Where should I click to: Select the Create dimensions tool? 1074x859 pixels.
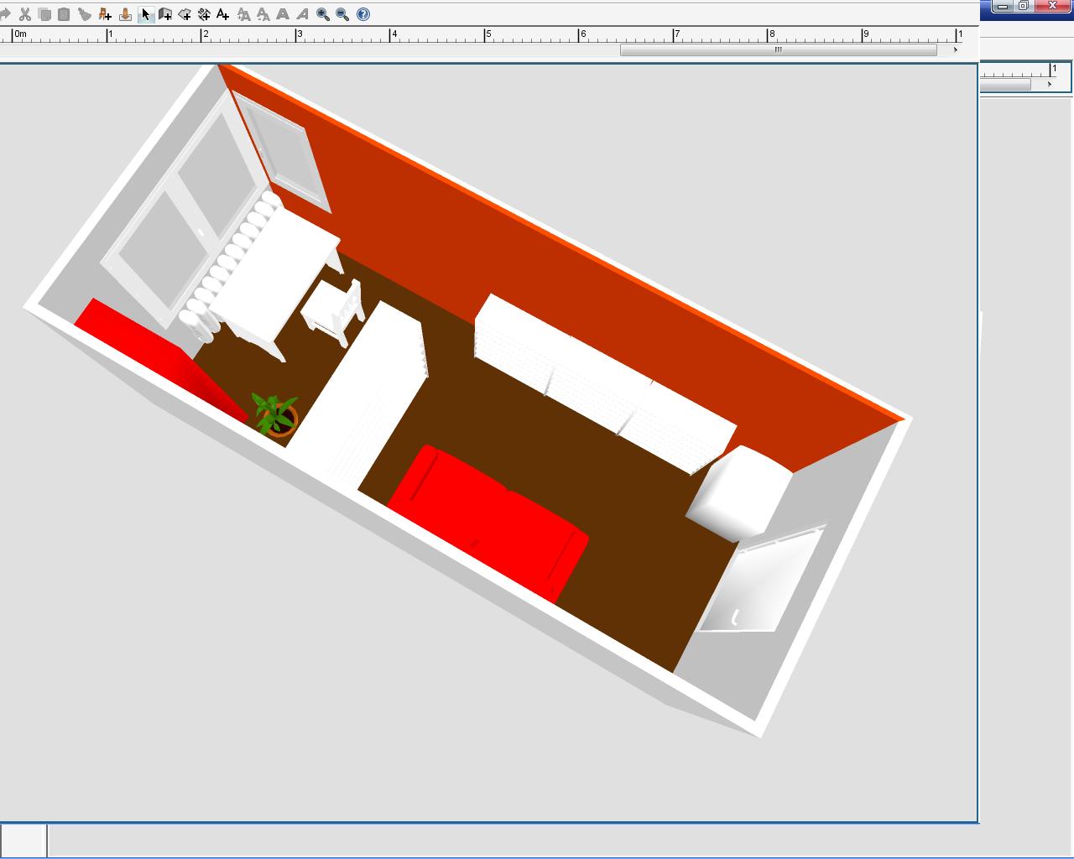coord(204,14)
